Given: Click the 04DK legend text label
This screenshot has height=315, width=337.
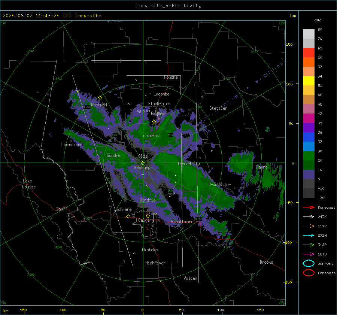Looking at the screenshot, I should [x=322, y=216].
